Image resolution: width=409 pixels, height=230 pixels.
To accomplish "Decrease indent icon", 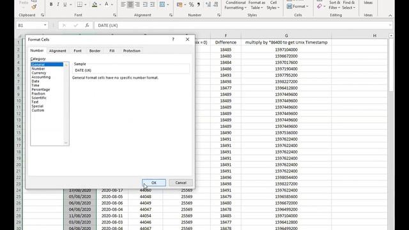I will click(x=145, y=4).
